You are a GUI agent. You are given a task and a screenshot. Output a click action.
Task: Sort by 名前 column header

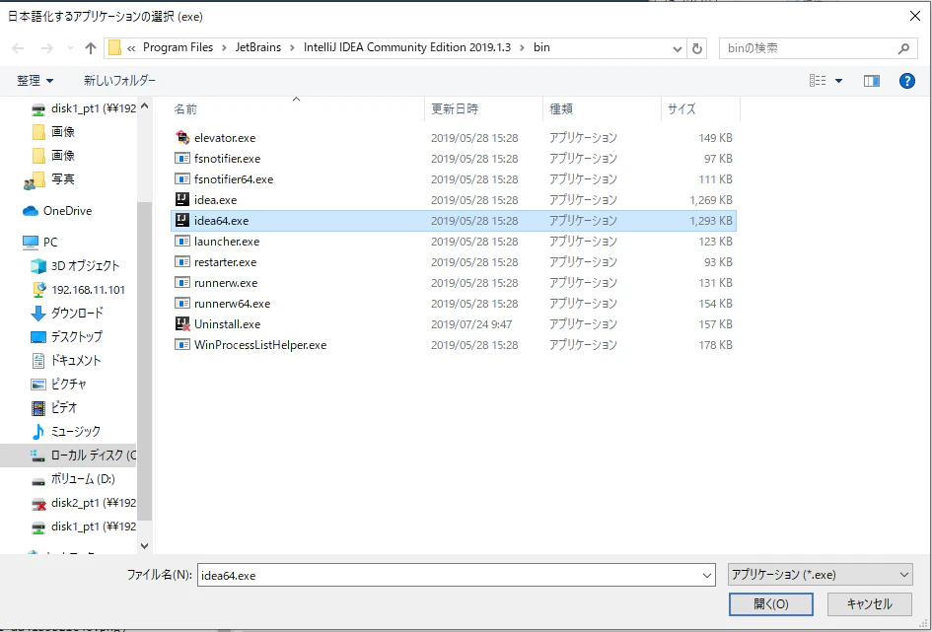point(297,109)
